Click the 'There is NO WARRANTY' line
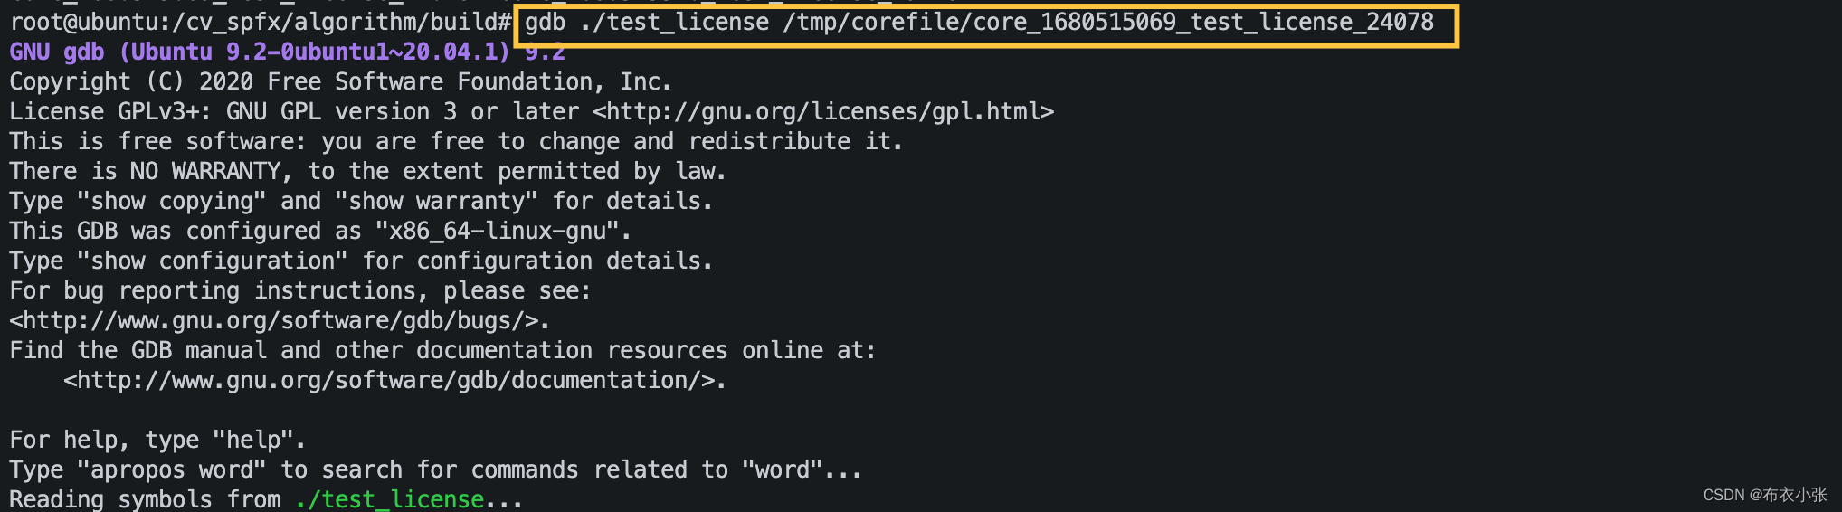The width and height of the screenshot is (1842, 512). pos(367,171)
